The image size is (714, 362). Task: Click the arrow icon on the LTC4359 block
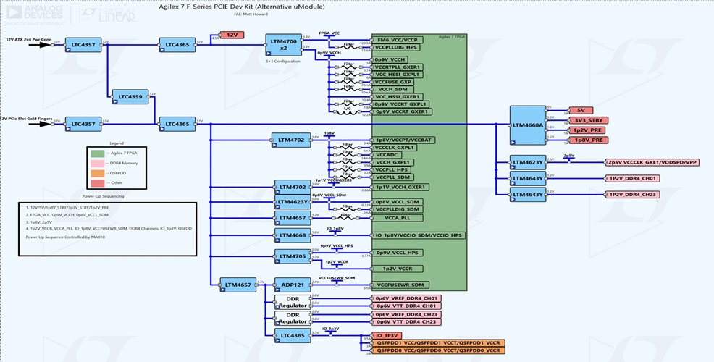click(x=117, y=100)
